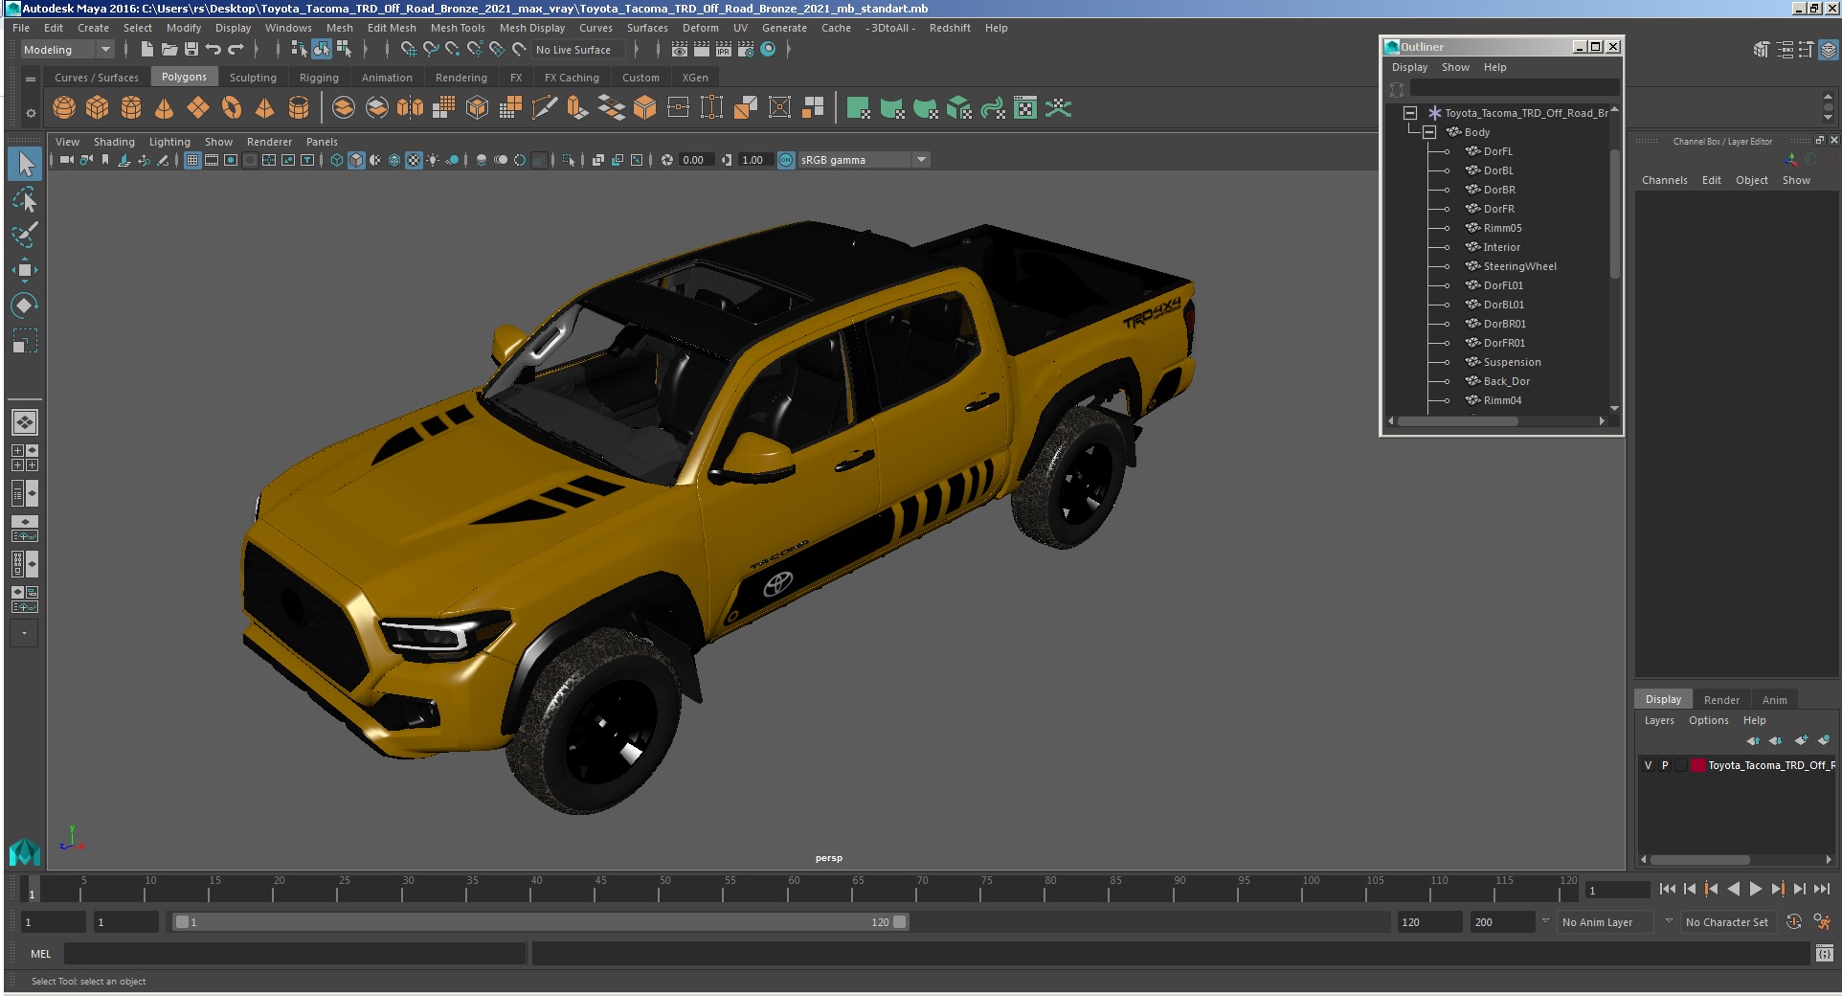Open the viewport Shading menu
This screenshot has height=996, width=1842.
114,142
